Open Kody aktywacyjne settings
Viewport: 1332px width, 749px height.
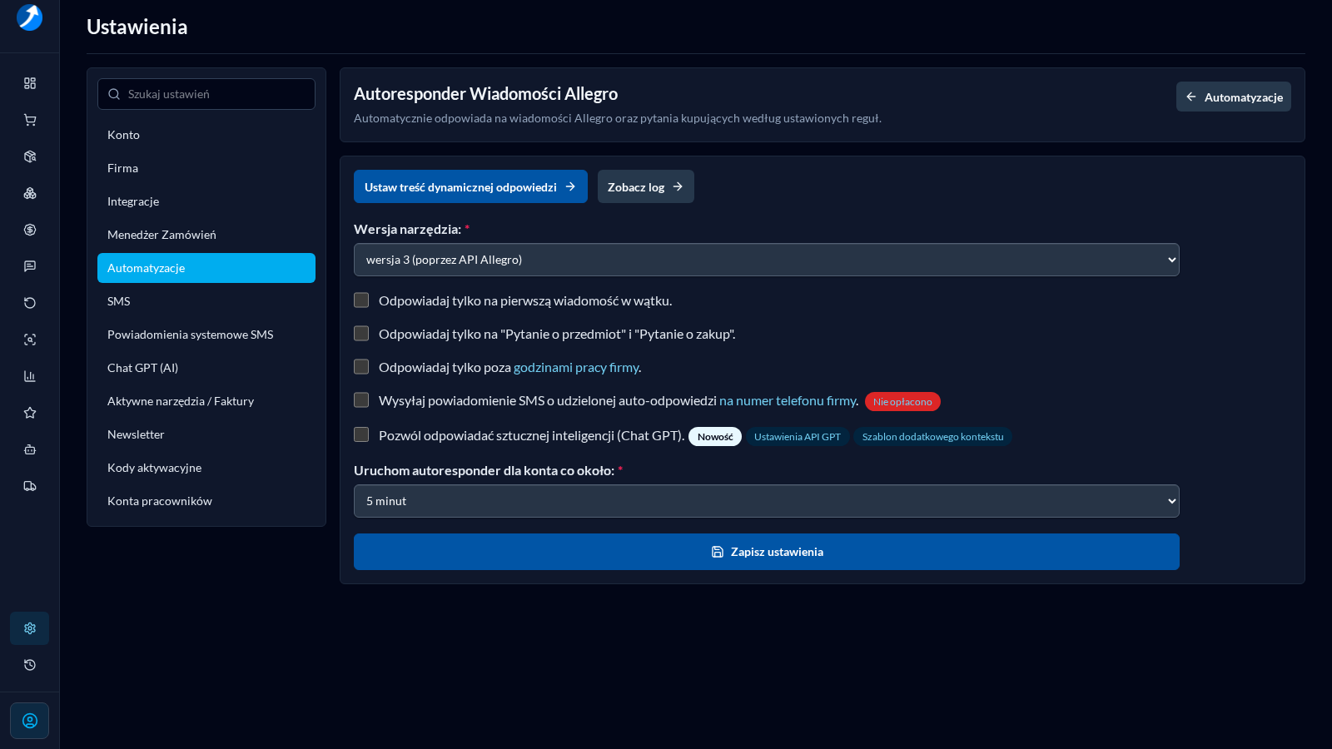(206, 468)
